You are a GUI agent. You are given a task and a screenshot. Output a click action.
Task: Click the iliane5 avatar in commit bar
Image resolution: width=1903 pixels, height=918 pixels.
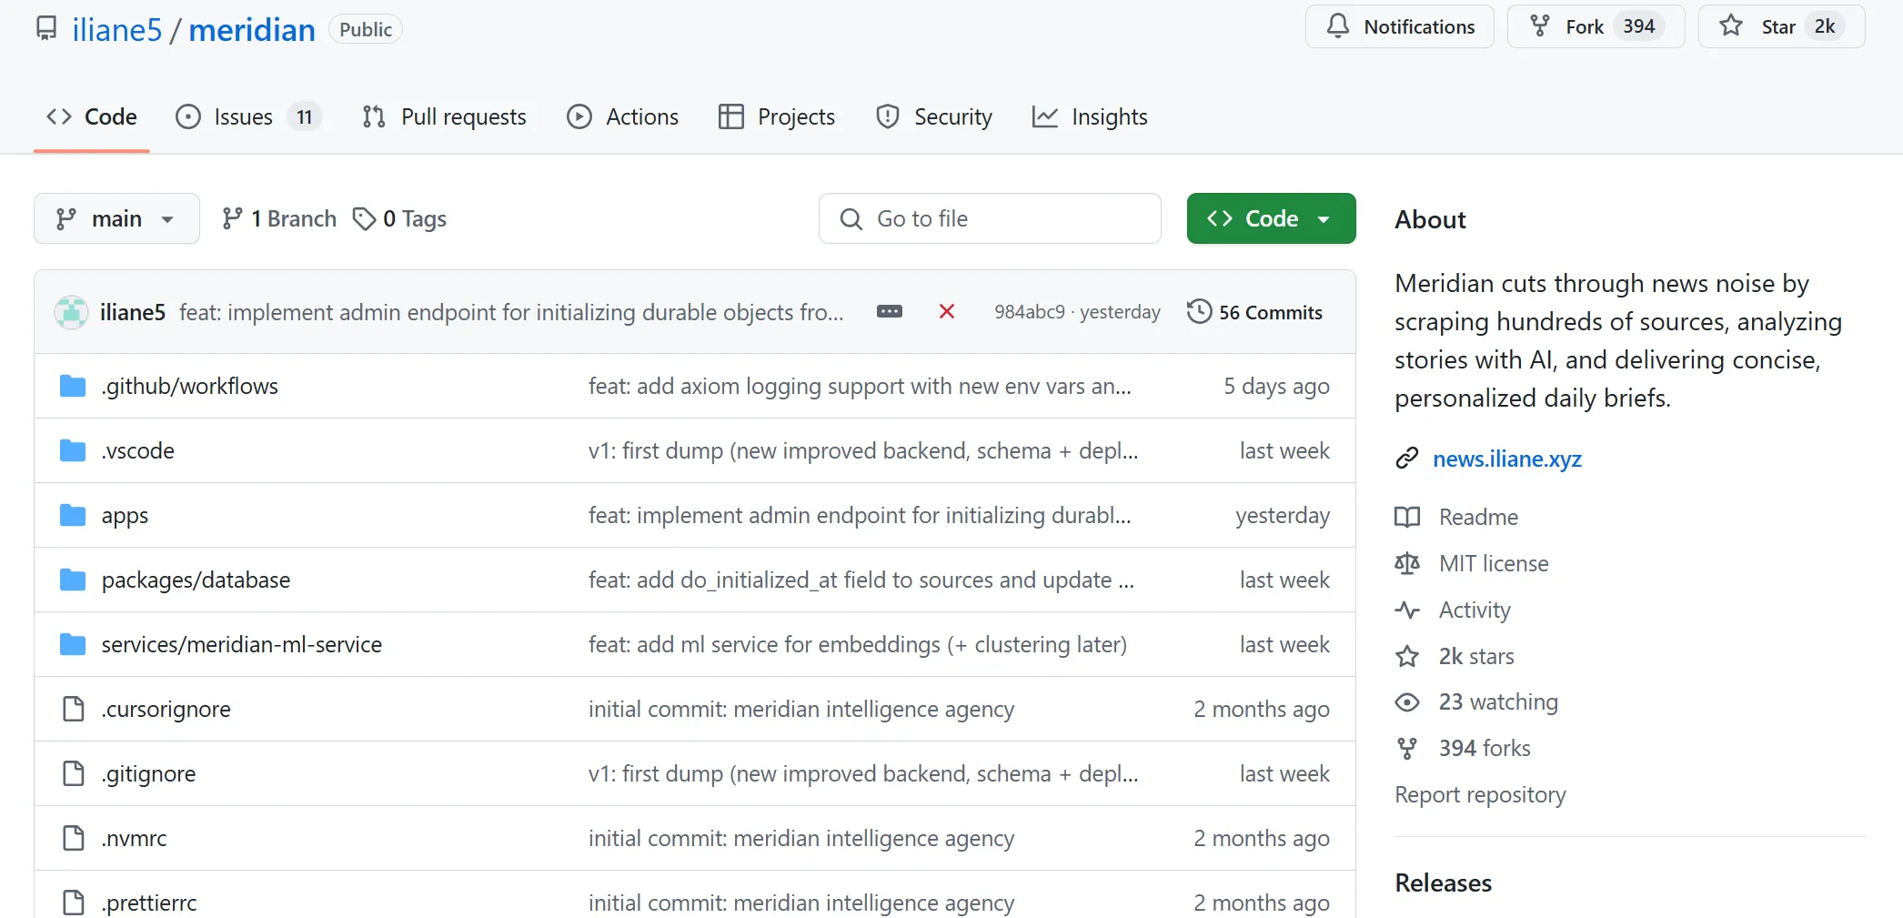tap(71, 312)
